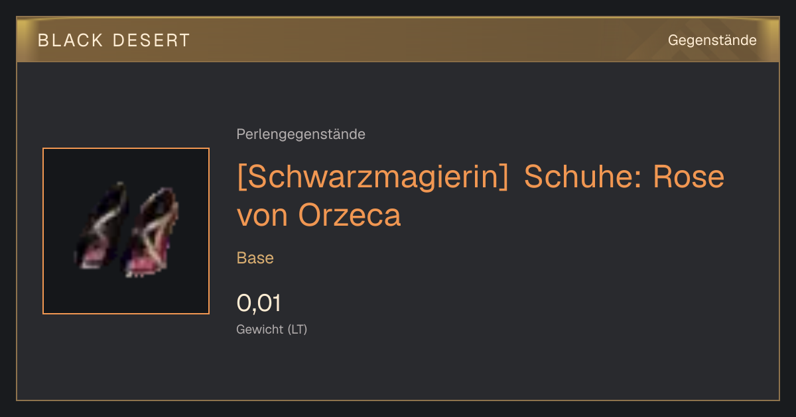Click the 0,01 weight value

click(259, 303)
